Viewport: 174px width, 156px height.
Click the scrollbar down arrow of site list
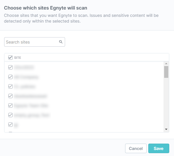[166, 129]
